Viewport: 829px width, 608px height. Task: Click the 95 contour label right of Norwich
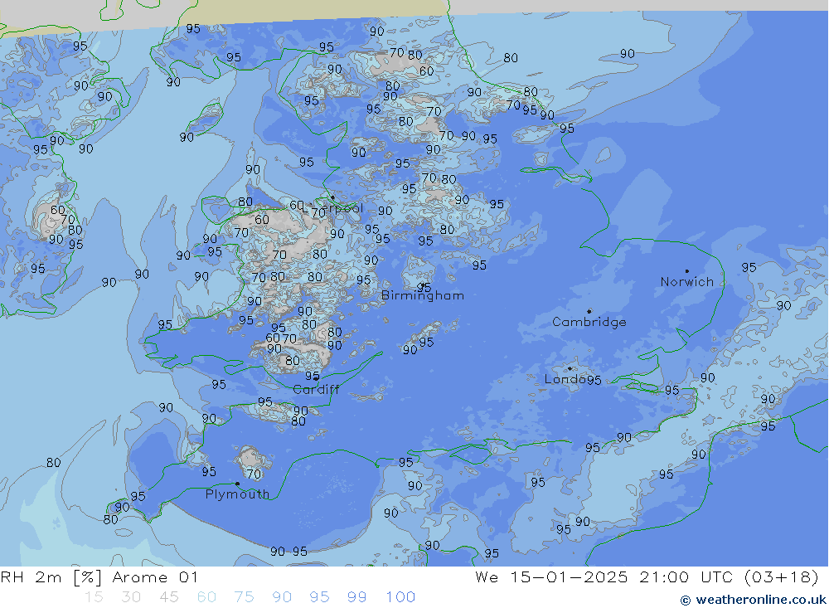(x=749, y=267)
